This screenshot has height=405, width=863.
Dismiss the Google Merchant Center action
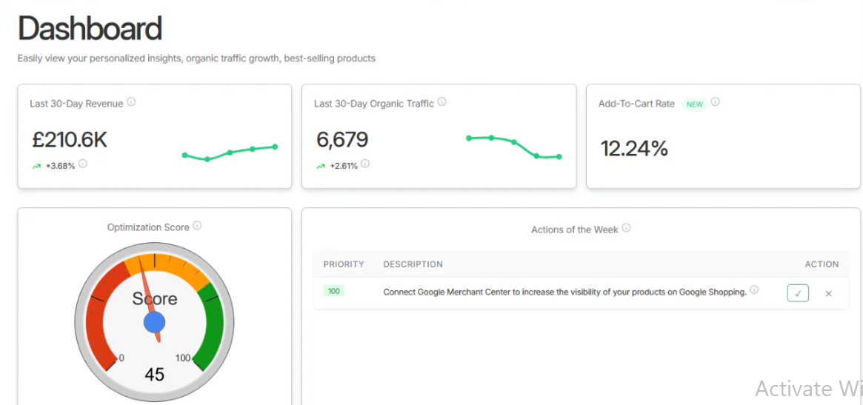click(828, 294)
